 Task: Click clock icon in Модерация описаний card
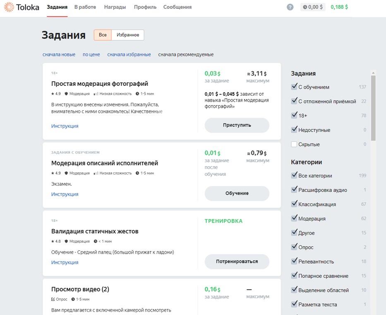(x=137, y=173)
